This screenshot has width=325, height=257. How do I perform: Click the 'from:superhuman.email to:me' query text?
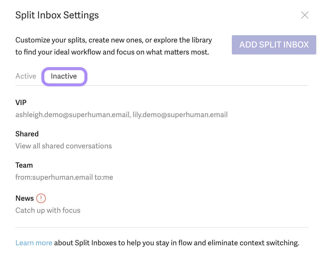pos(64,177)
